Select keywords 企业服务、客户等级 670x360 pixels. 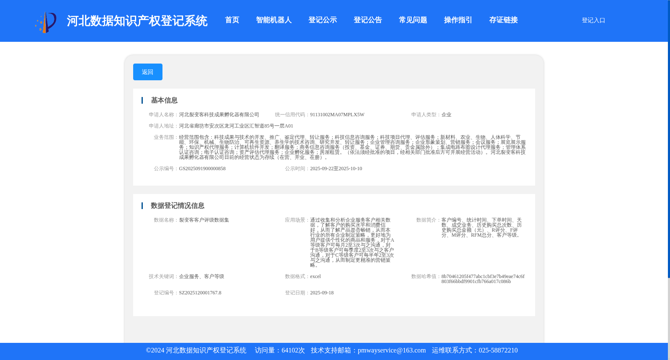(201, 276)
